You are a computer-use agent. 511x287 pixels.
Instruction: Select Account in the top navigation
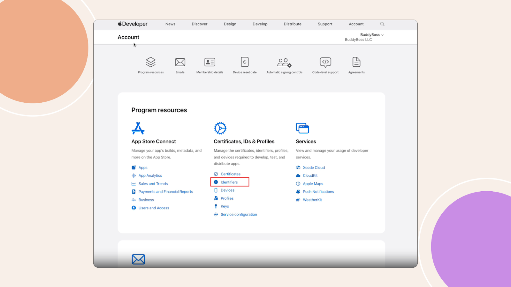356,24
